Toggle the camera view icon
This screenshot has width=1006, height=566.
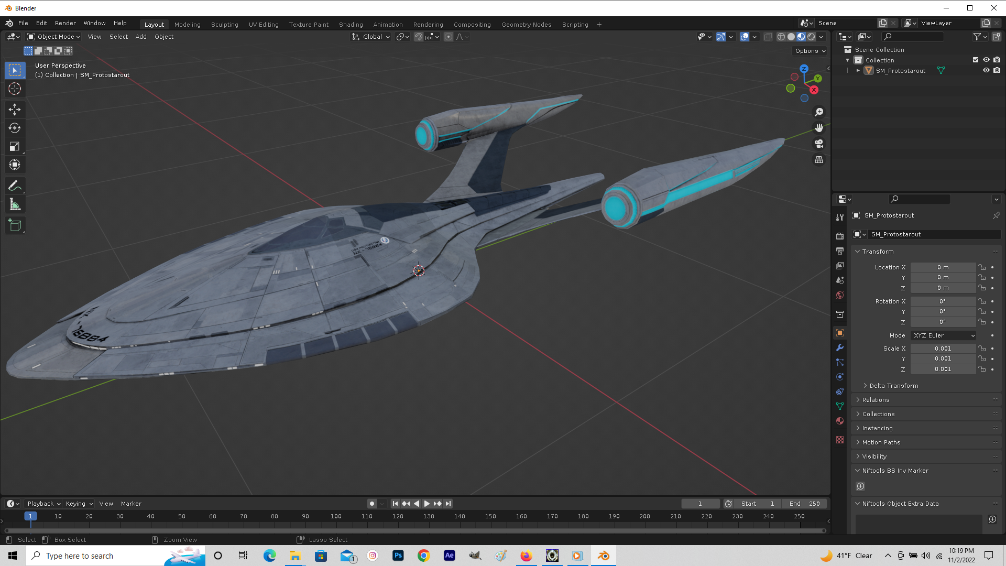pos(819,144)
